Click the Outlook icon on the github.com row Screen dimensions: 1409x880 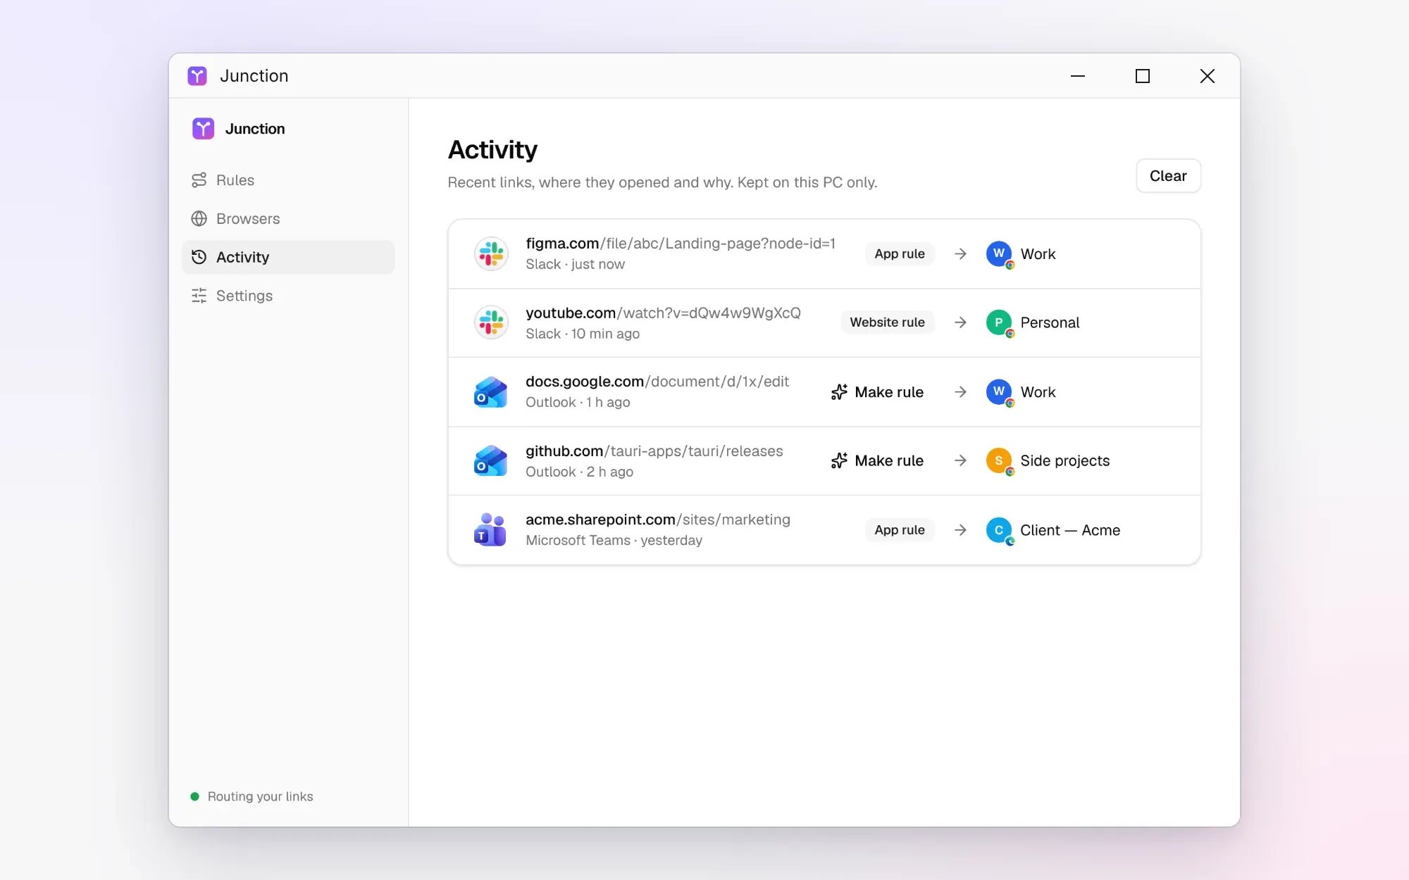[491, 460]
